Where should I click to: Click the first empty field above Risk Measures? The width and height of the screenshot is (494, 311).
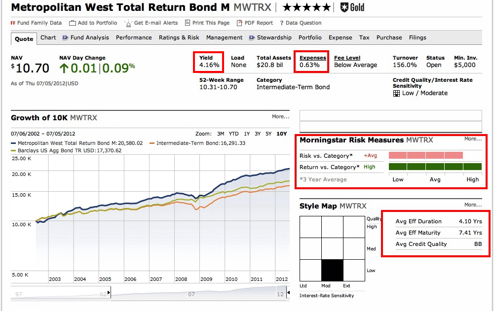point(391,115)
